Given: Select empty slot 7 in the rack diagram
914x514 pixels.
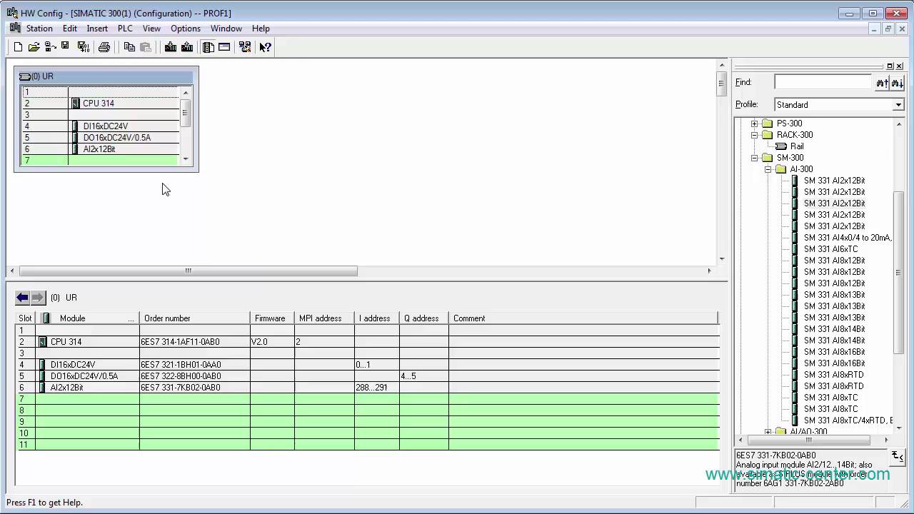Looking at the screenshot, I should click(99, 161).
